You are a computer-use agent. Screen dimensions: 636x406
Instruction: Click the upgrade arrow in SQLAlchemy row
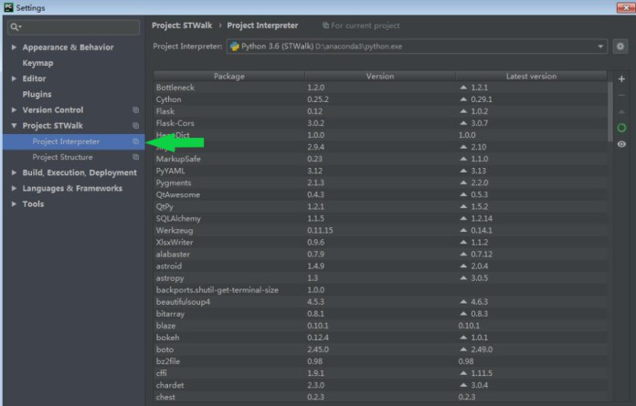click(x=463, y=218)
